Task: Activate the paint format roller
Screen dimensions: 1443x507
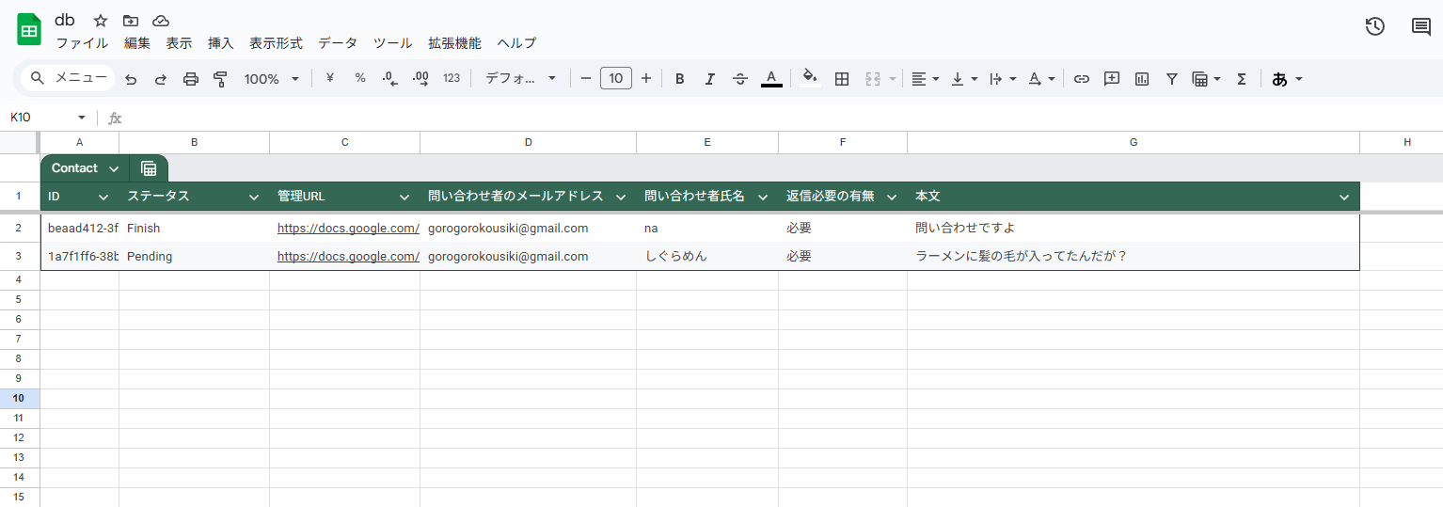Action: click(221, 79)
